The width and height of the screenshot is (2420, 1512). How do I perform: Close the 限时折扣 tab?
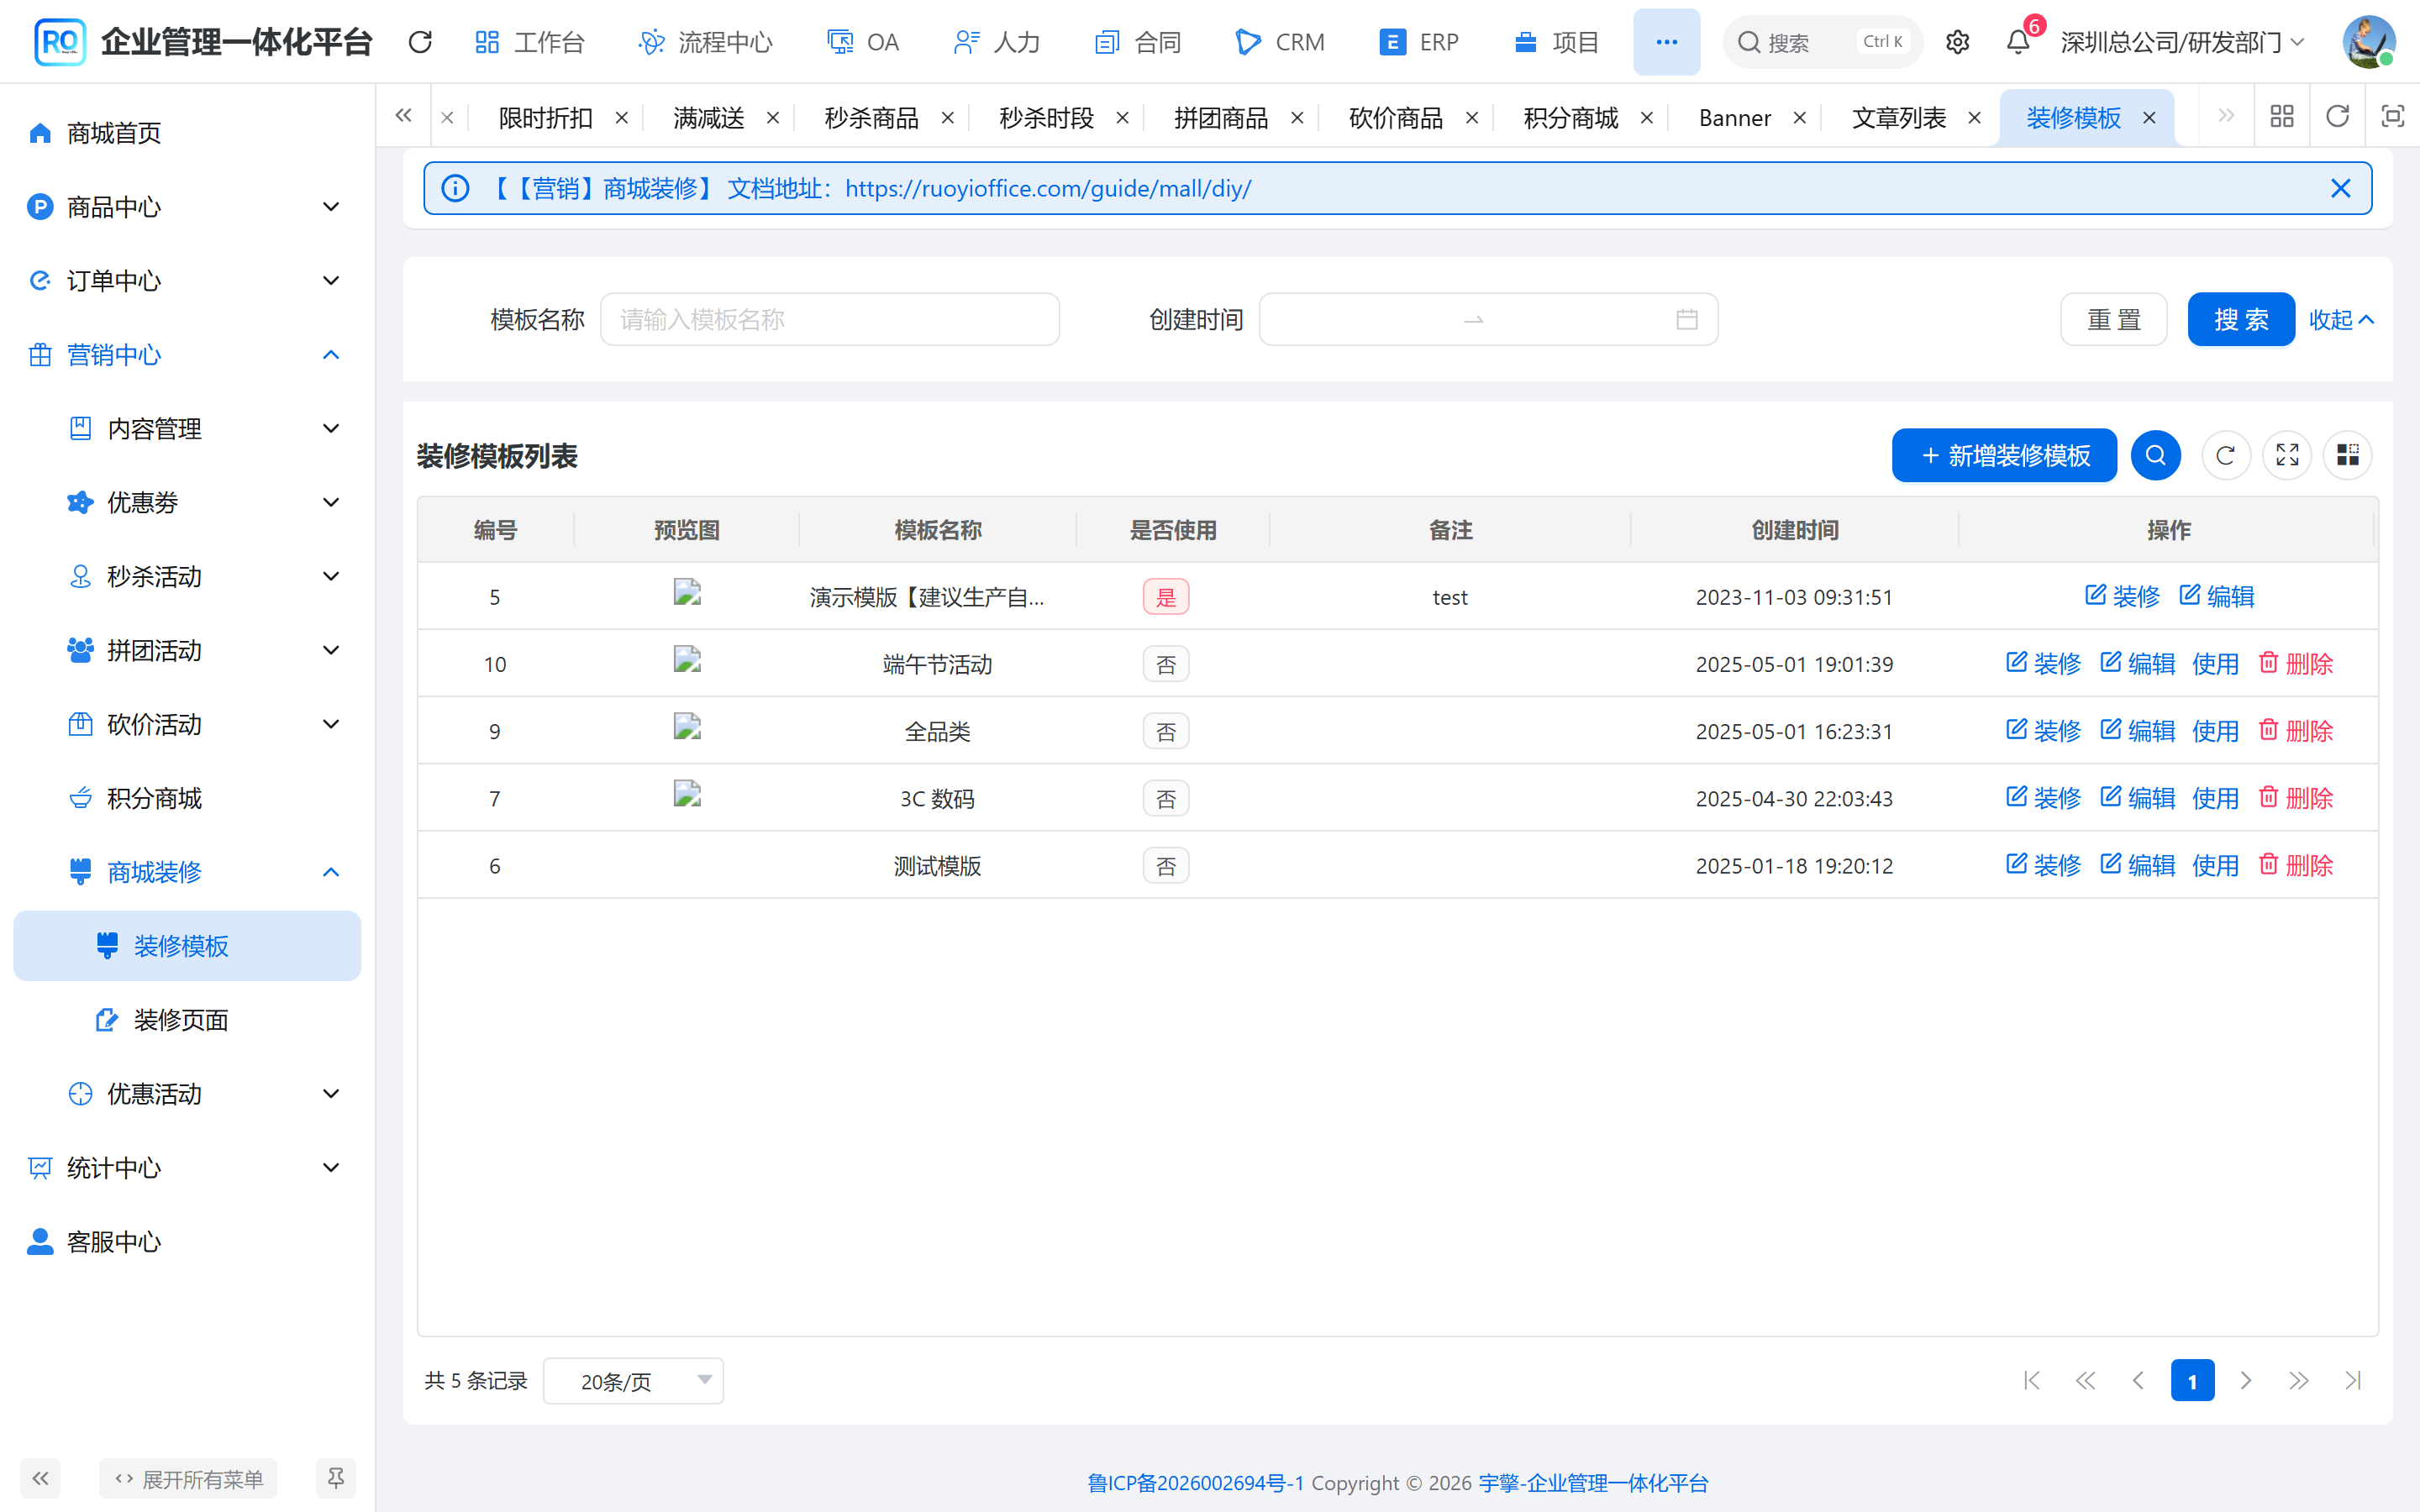click(622, 118)
